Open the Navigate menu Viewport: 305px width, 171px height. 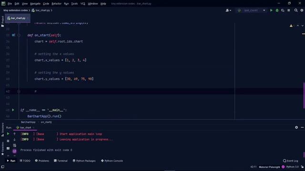click(35, 4)
